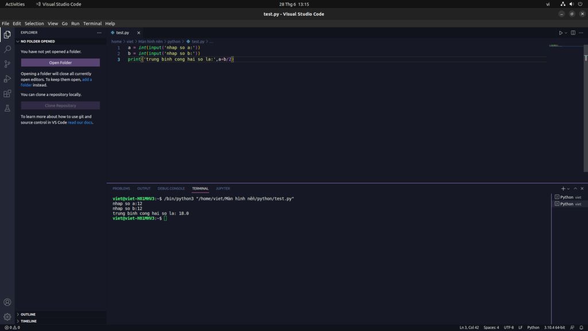Open the Source Control view

point(7,64)
